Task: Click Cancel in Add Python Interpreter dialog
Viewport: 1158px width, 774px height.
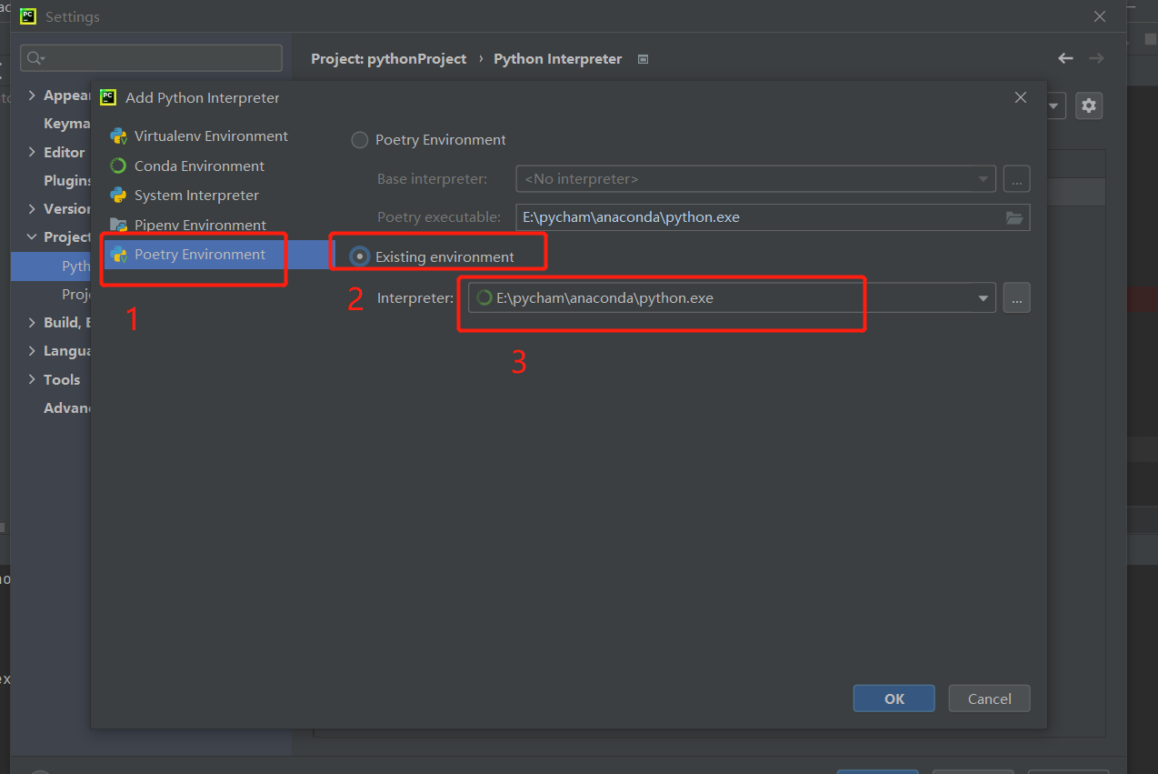Action: pos(990,699)
